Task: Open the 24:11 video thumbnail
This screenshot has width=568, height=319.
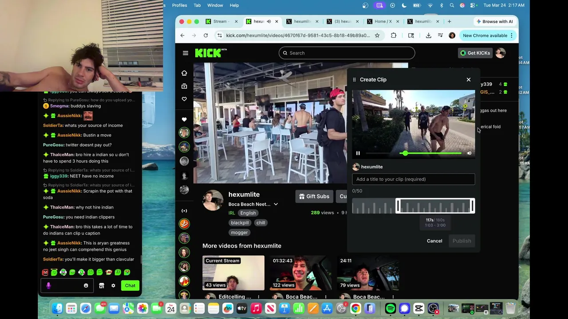Action: pyautogui.click(x=367, y=273)
